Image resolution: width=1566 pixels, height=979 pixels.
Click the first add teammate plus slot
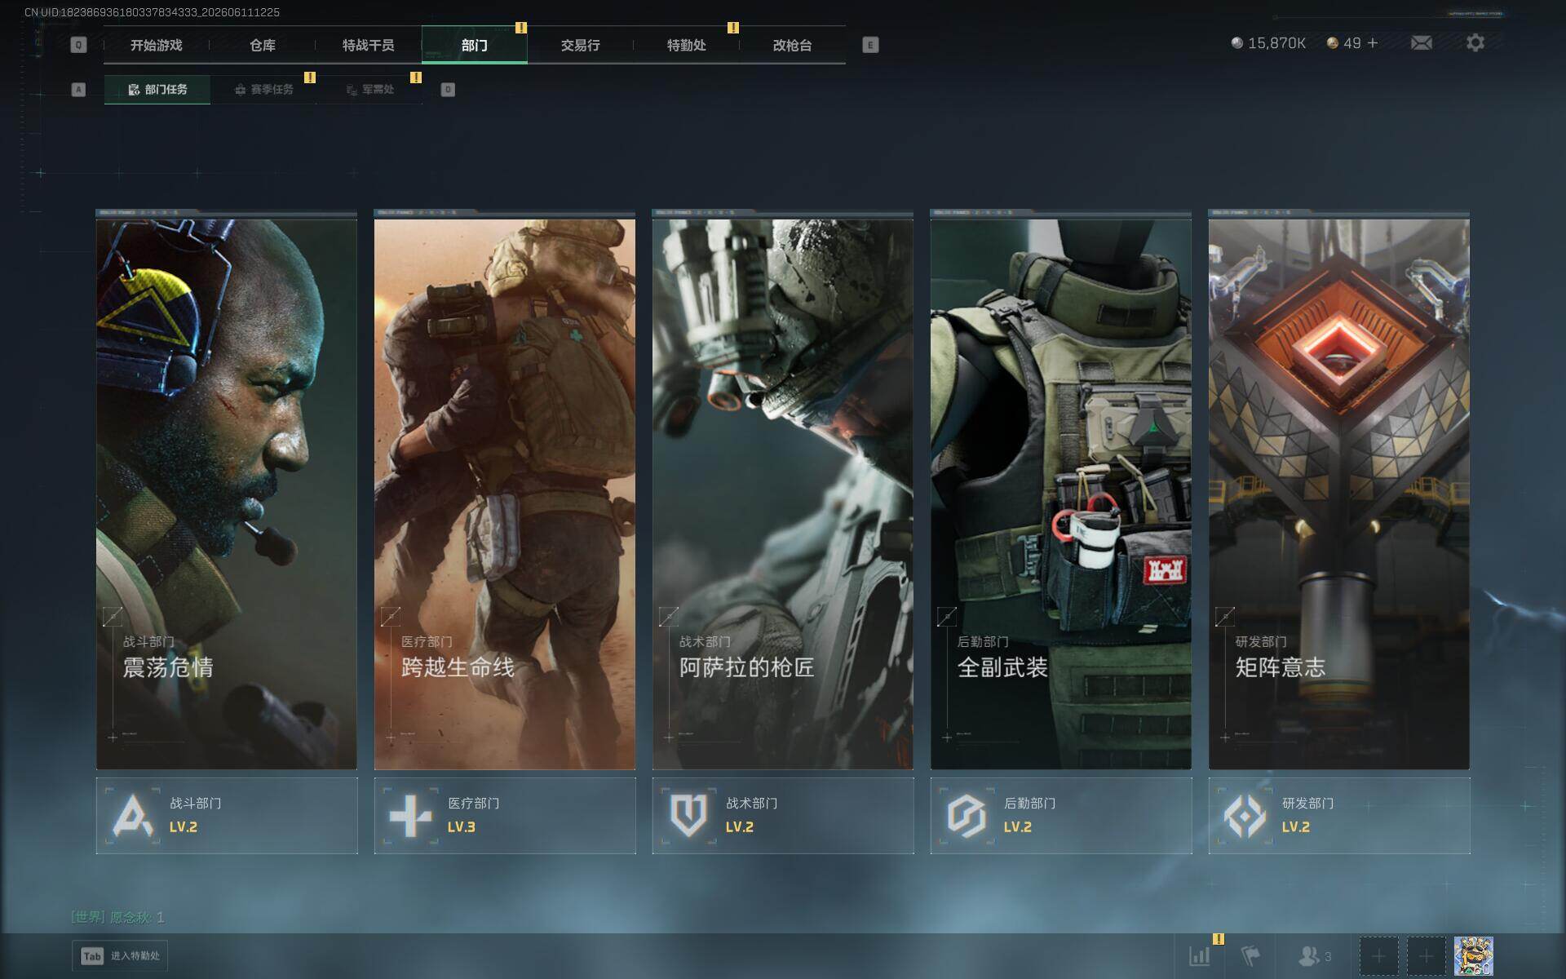(x=1378, y=956)
